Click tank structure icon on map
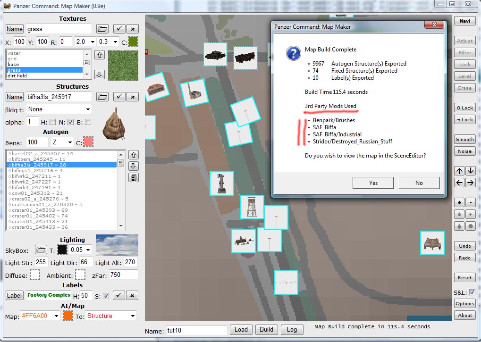 click(215, 55)
